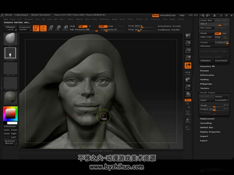Open the Alpha Off slot

(x=10, y=68)
